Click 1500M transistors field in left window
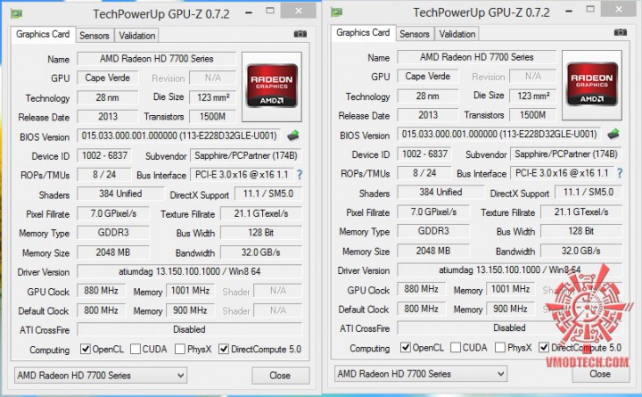Image resolution: width=642 pixels, height=397 pixels. [213, 117]
